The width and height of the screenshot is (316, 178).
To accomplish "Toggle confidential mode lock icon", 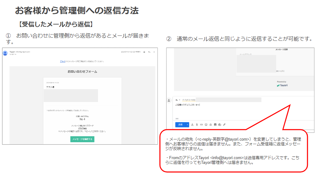I will (220, 125).
